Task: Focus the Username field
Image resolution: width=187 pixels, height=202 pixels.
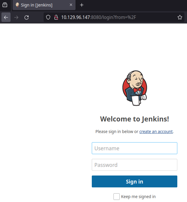Action: 135,148
